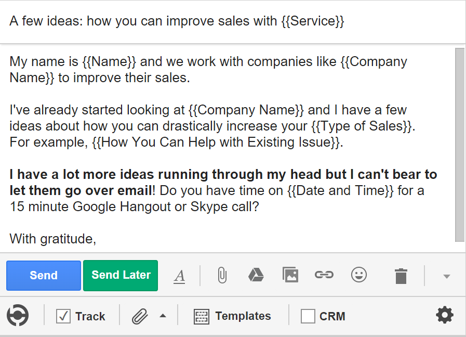Screen dimensions: 466x337
Task: Open the more options dropdown arrow
Action: (446, 276)
